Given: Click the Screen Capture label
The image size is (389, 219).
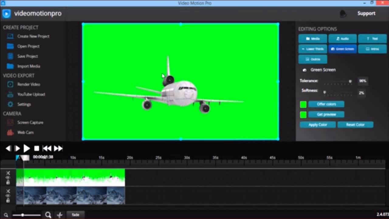Looking at the screenshot, I should tap(30, 123).
